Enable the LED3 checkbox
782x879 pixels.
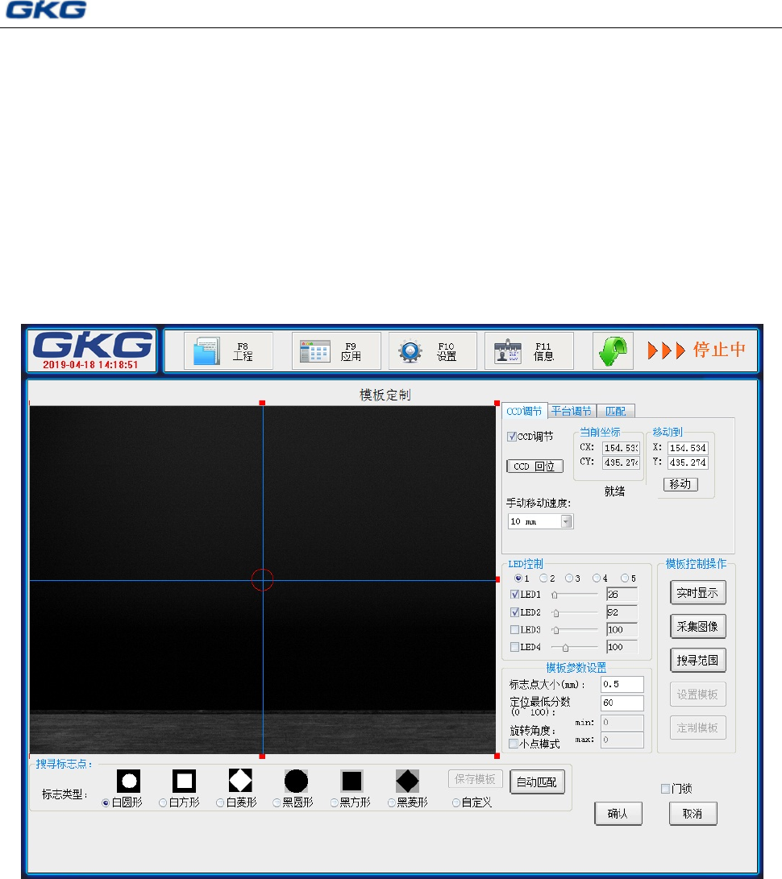[514, 629]
